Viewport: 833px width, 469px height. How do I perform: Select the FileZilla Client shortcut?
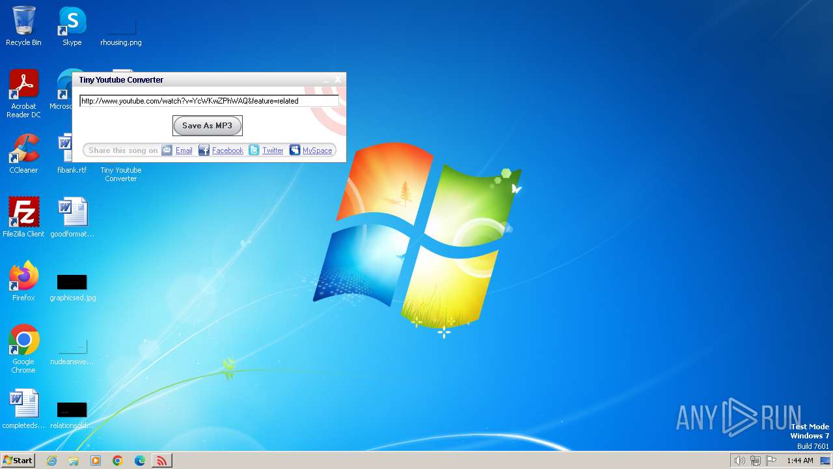click(23, 218)
